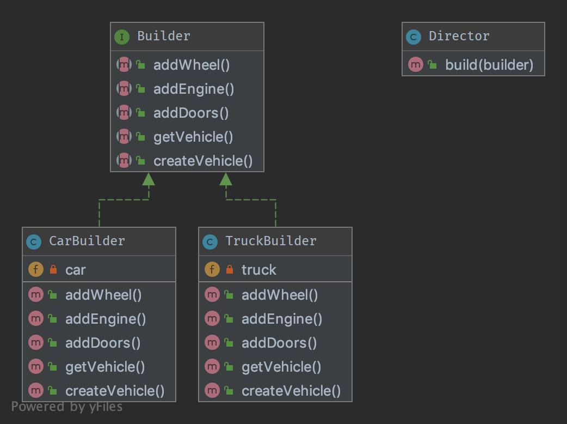Click the Director node title
Screen dimensions: 567x424
coord(459,37)
